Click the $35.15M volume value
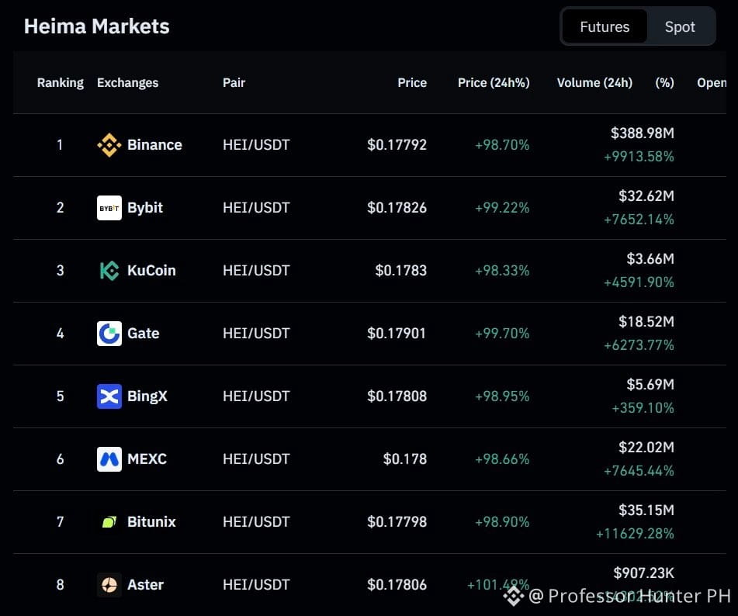The image size is (738, 616). 646,510
